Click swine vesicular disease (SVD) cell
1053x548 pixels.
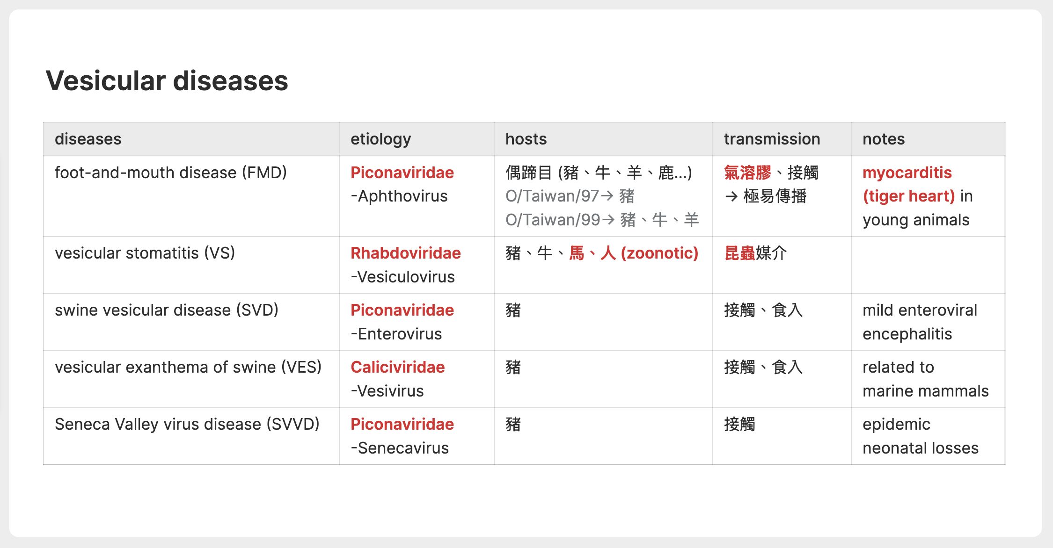191,322
